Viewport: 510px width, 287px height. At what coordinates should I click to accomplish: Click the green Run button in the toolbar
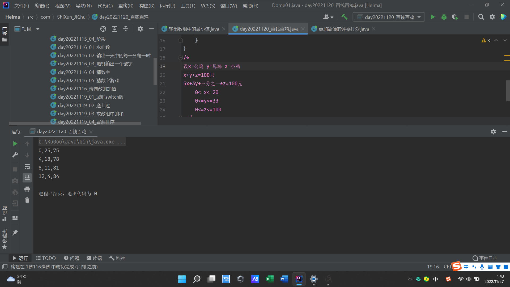point(432,17)
